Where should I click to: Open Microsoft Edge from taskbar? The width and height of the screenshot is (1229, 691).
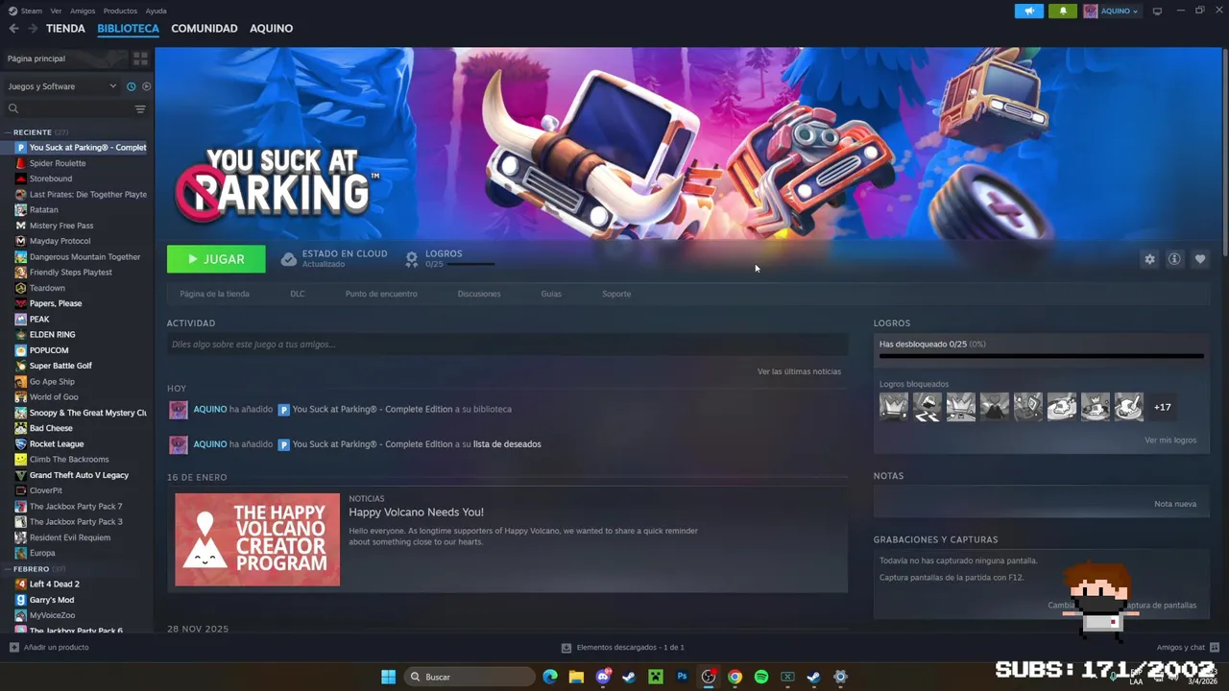click(x=550, y=677)
